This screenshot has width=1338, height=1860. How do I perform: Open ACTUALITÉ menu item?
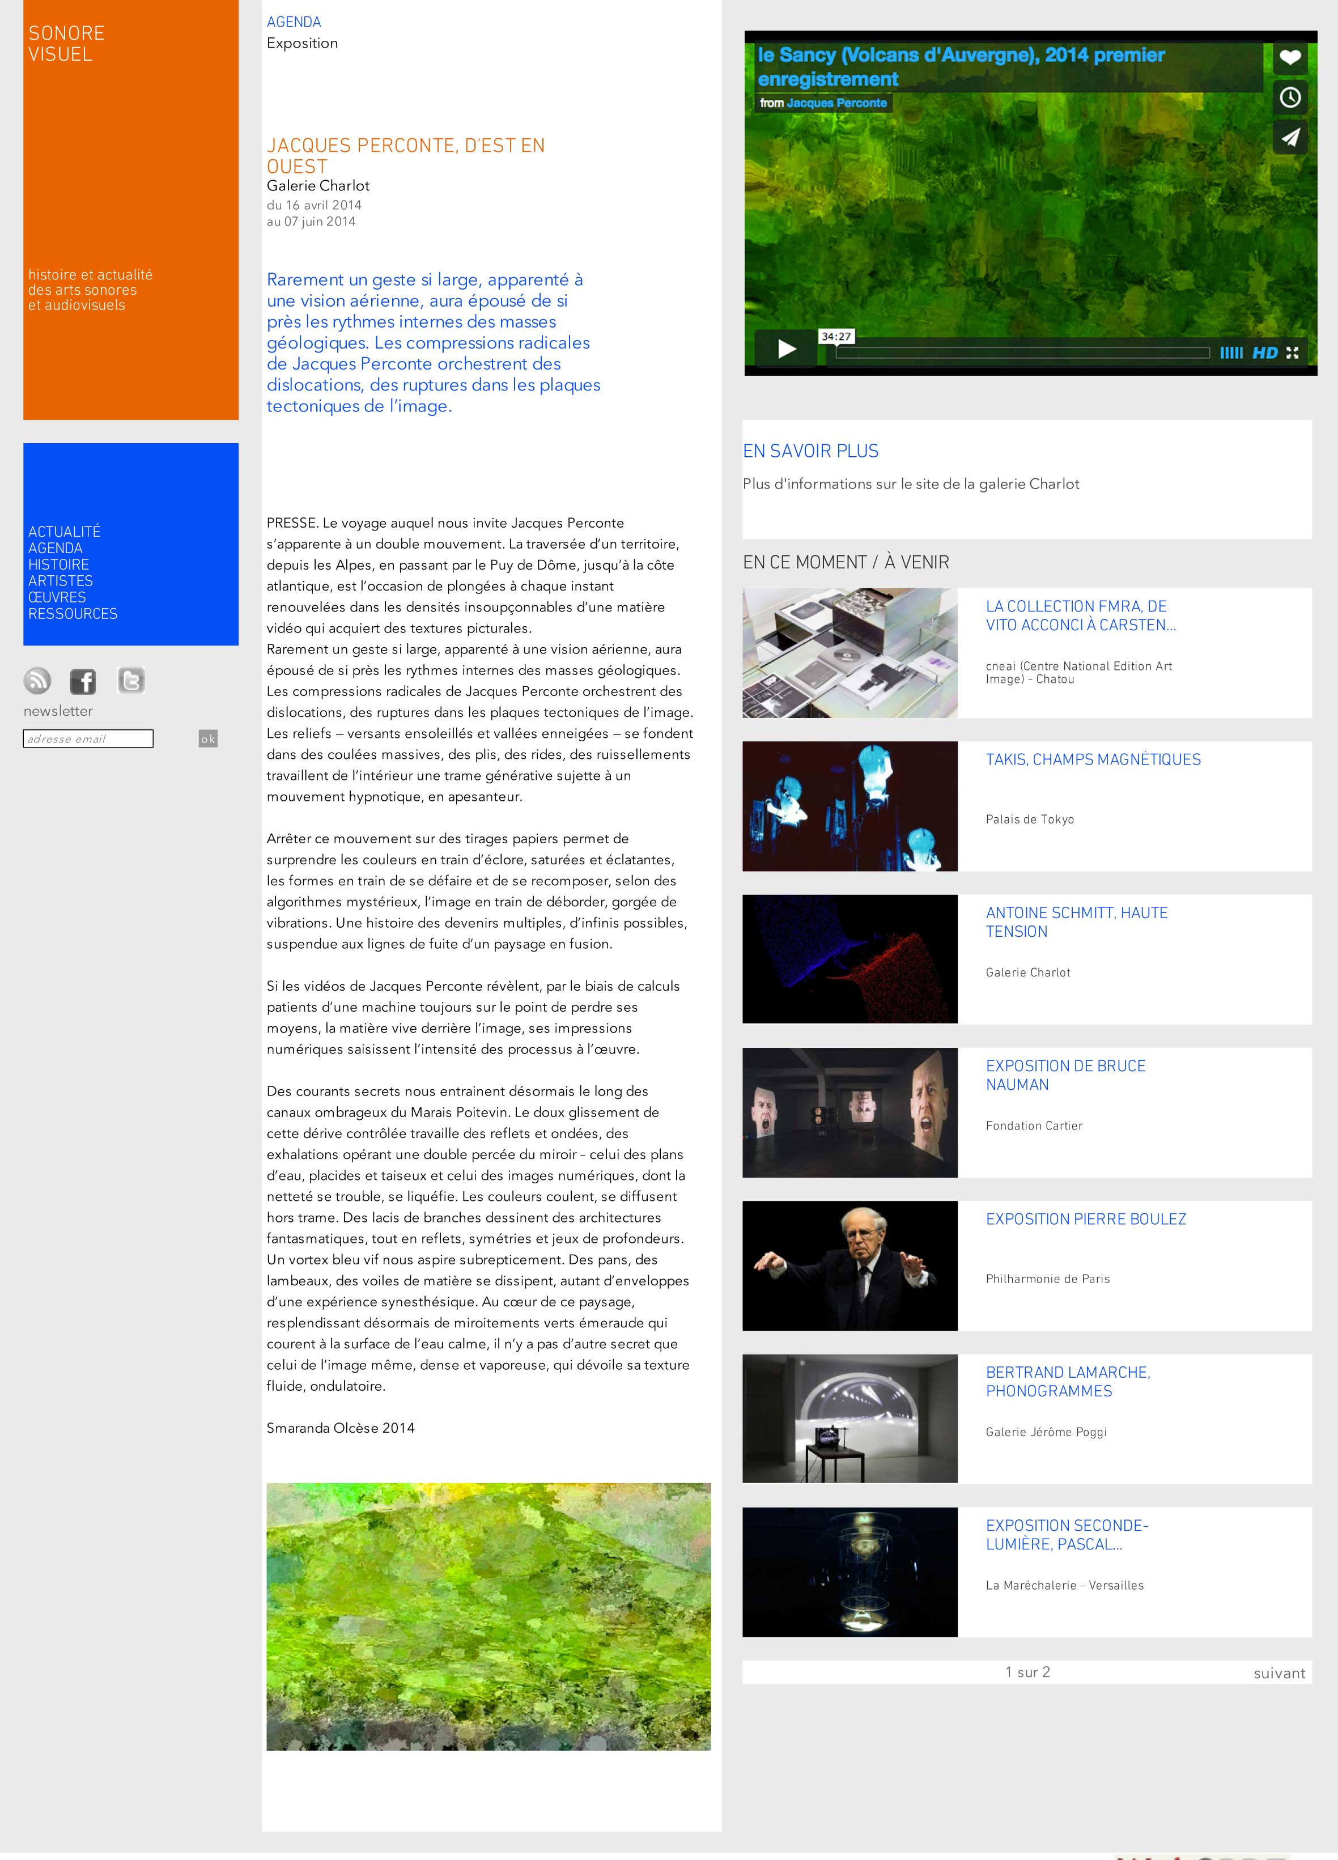pyautogui.click(x=64, y=532)
